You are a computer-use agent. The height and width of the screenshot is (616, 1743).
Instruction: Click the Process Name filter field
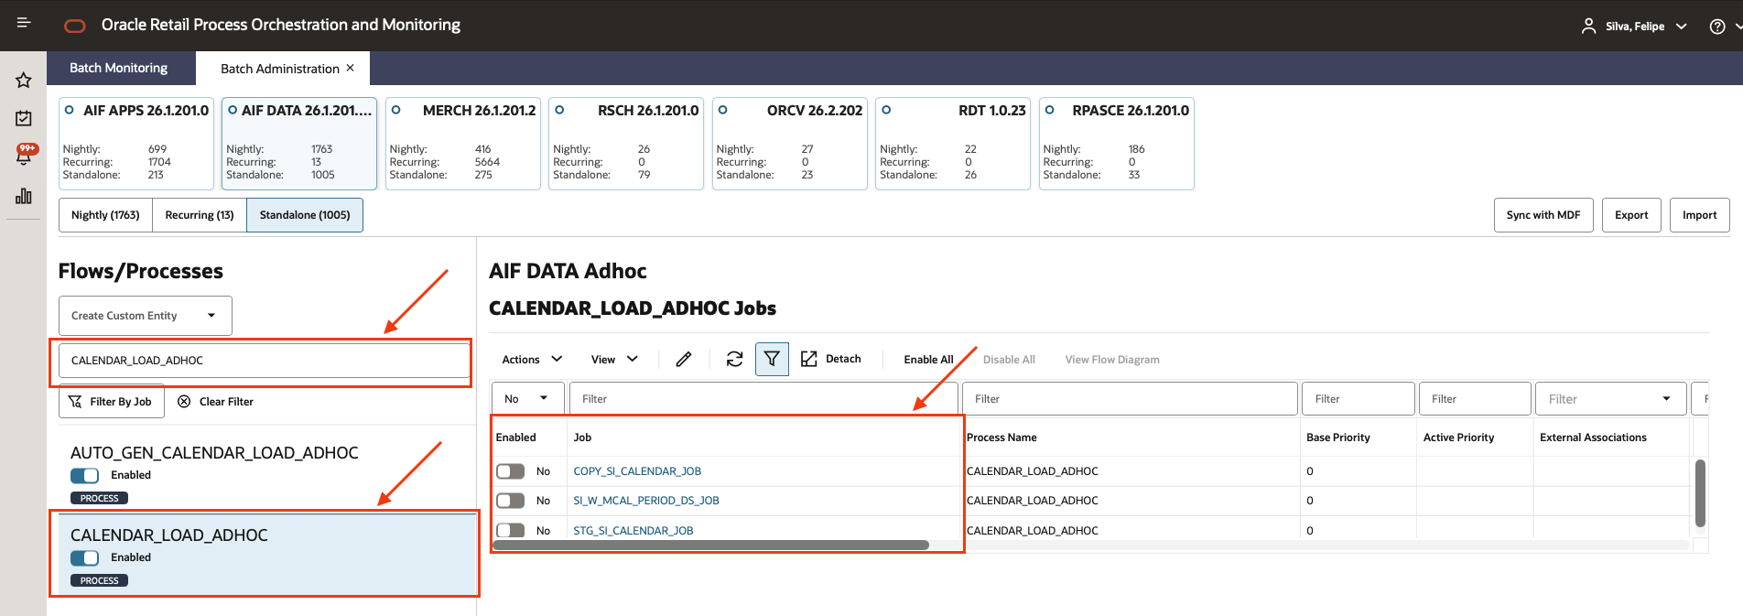click(1130, 399)
